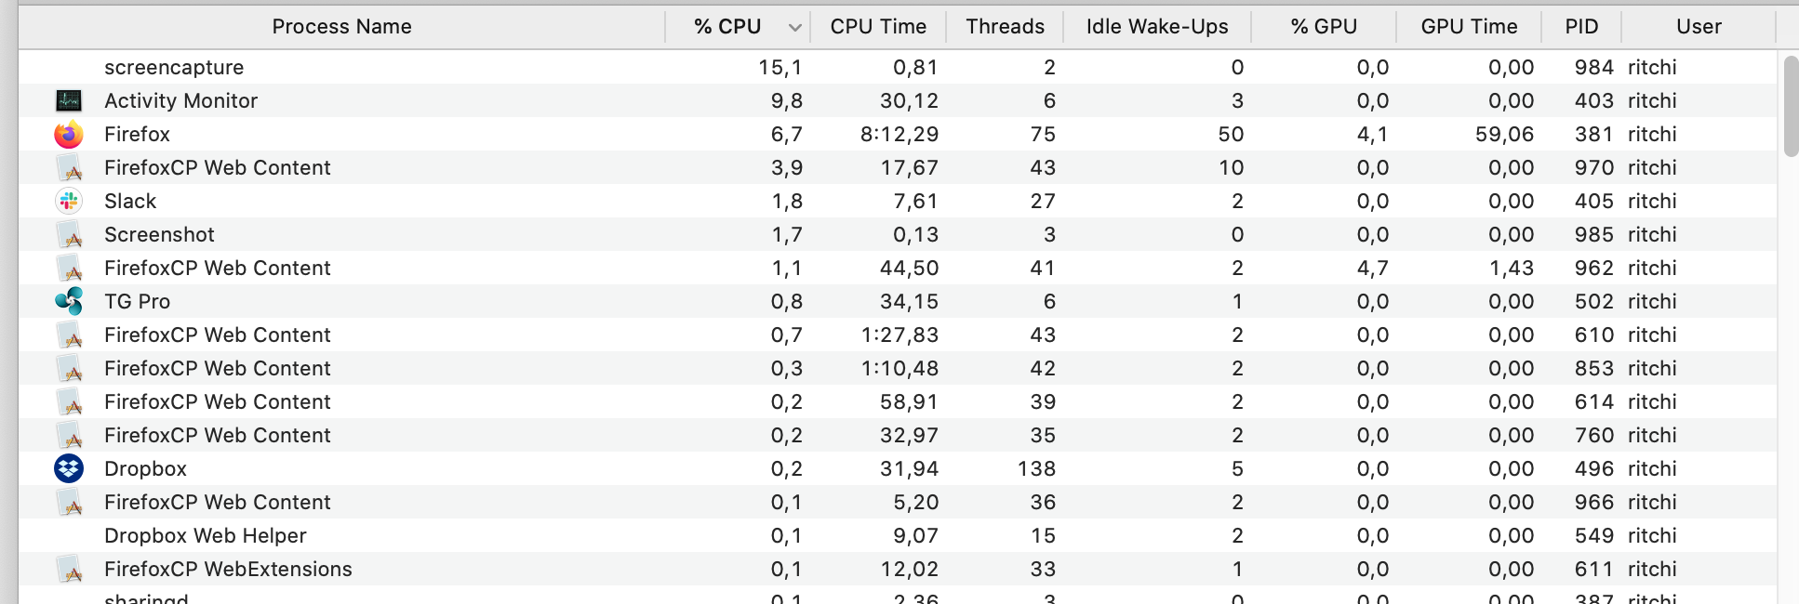Sort by User column header
1799x604 pixels.
(x=1698, y=27)
